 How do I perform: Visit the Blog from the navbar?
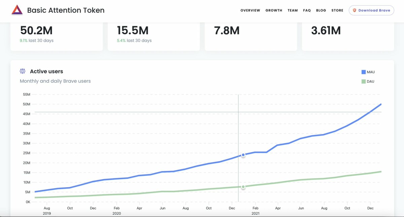pyautogui.click(x=321, y=10)
